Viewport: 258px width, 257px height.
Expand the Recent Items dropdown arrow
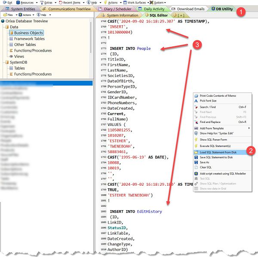(x=83, y=3)
